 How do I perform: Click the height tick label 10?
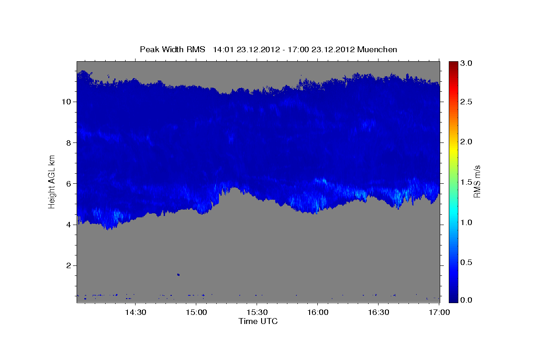pos(68,102)
